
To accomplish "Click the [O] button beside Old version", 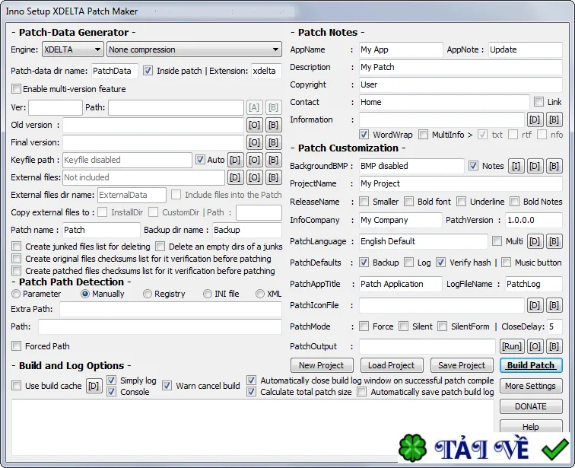I will [254, 125].
